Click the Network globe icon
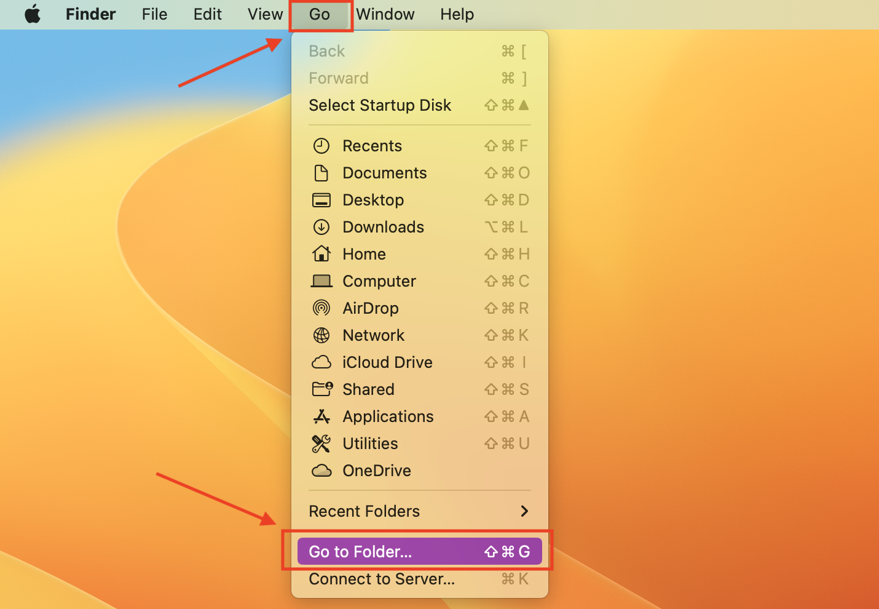The height and width of the screenshot is (609, 879). coord(321,335)
